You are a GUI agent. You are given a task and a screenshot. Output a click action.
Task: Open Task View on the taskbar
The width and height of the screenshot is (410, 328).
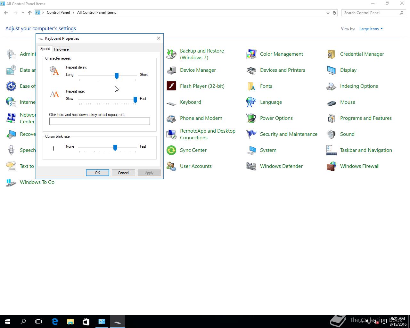(x=38, y=322)
